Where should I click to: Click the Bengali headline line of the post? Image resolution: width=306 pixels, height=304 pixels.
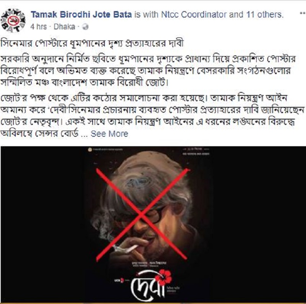coord(92,43)
